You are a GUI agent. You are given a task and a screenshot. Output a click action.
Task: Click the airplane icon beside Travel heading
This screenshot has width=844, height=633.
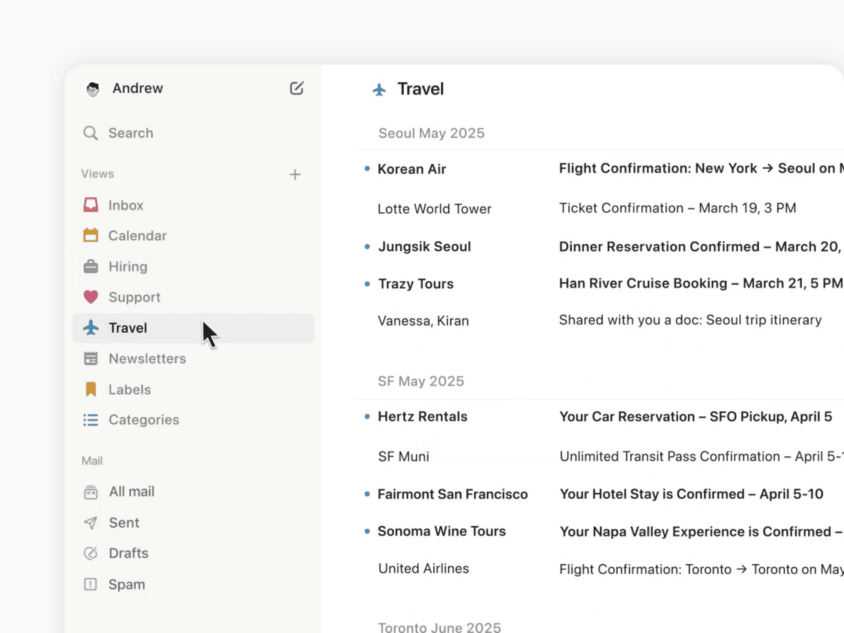pos(379,90)
